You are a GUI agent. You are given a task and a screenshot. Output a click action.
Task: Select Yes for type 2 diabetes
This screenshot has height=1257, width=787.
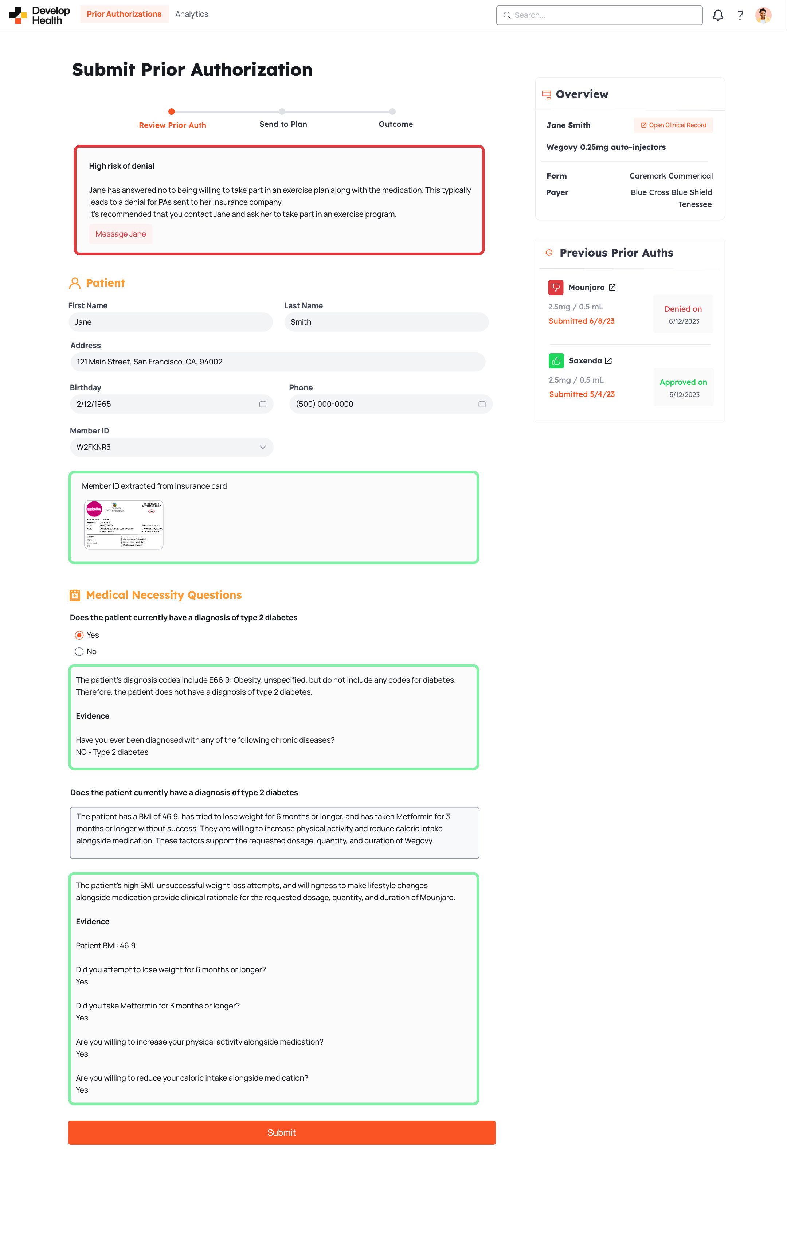pyautogui.click(x=79, y=635)
